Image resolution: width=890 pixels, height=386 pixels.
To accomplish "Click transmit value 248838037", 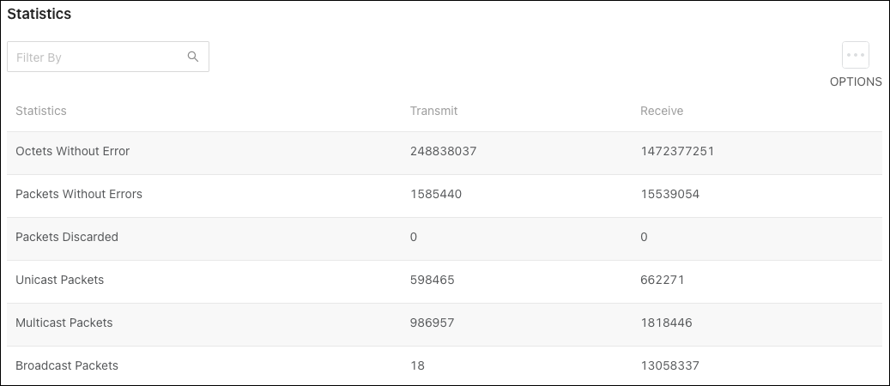I will coord(444,151).
